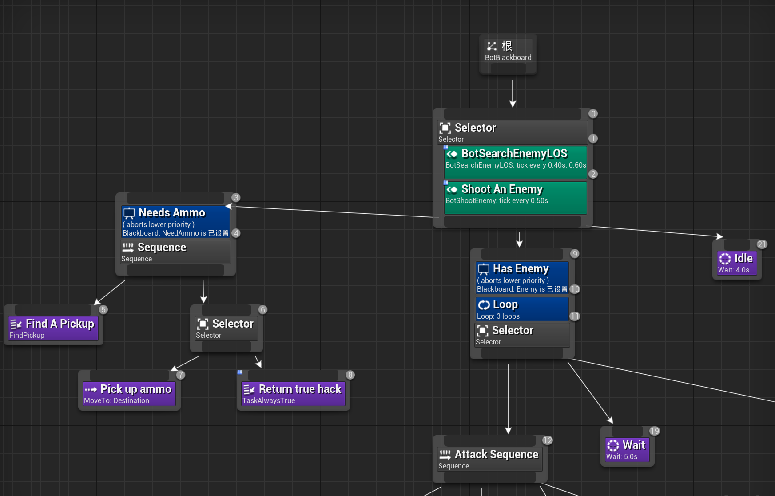Click the Needs Ammo decorator icon
The height and width of the screenshot is (496, 775).
click(x=129, y=213)
